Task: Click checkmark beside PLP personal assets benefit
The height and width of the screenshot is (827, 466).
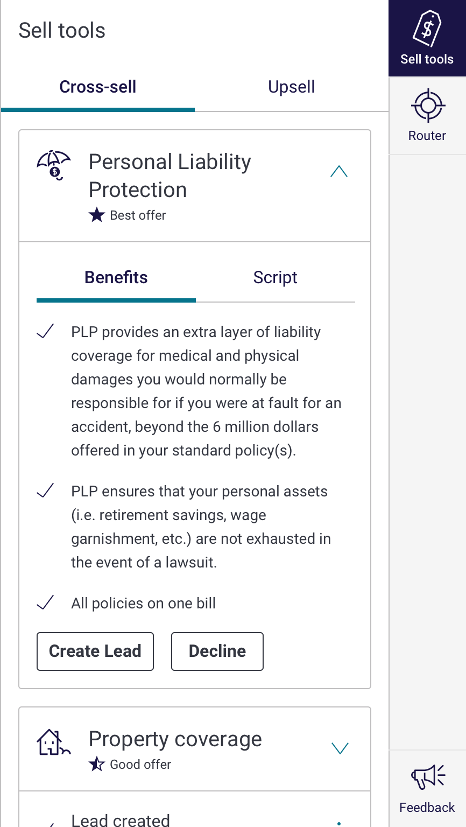Action: [x=45, y=491]
